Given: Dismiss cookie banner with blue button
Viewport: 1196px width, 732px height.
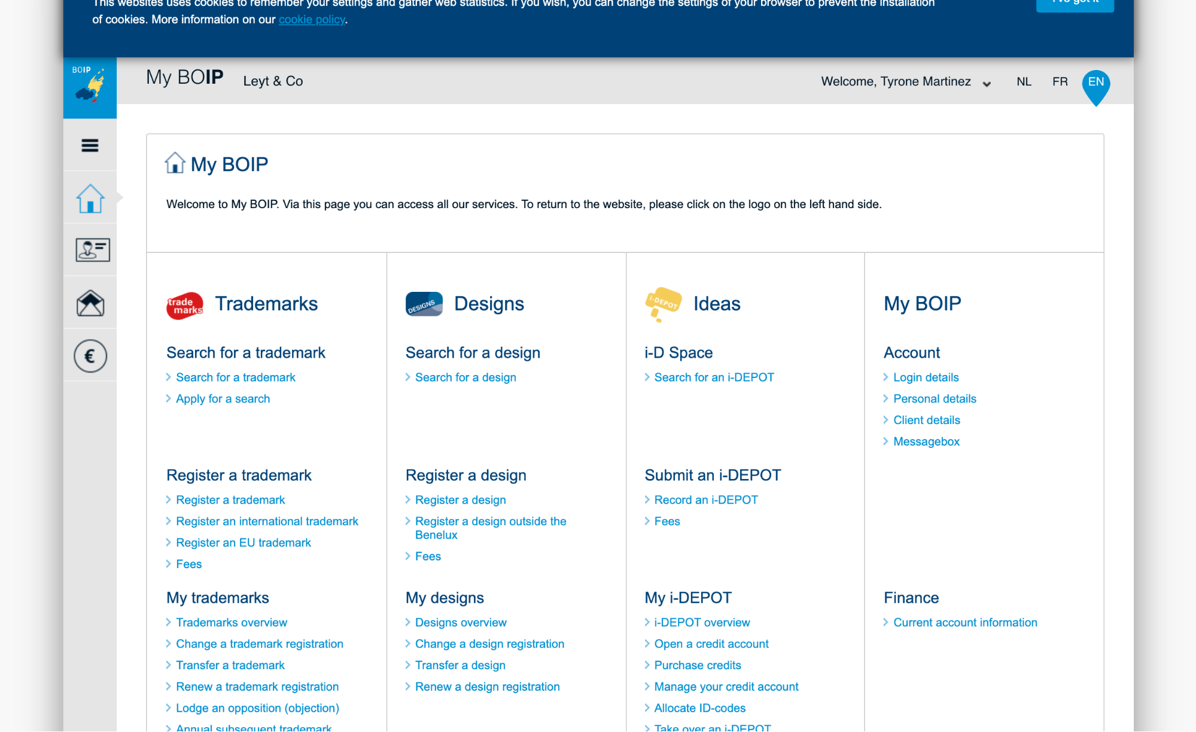Looking at the screenshot, I should 1075,4.
